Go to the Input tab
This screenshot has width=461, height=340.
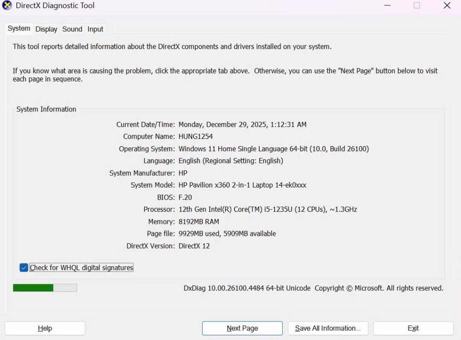[x=95, y=29]
